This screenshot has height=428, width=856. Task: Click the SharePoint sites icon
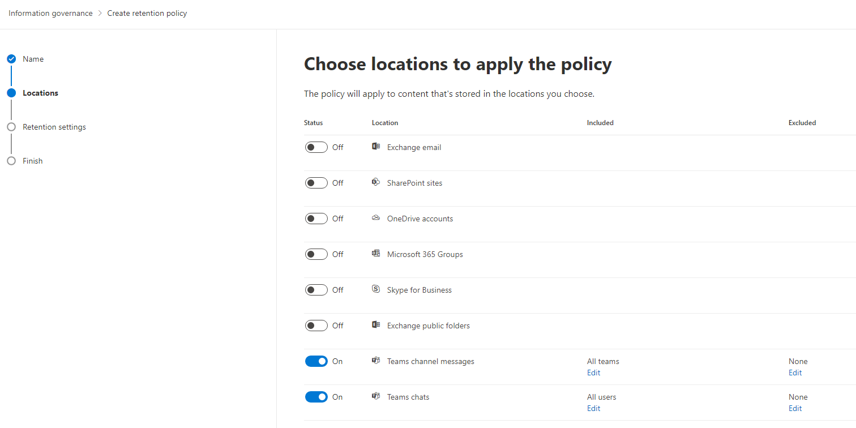click(x=375, y=182)
